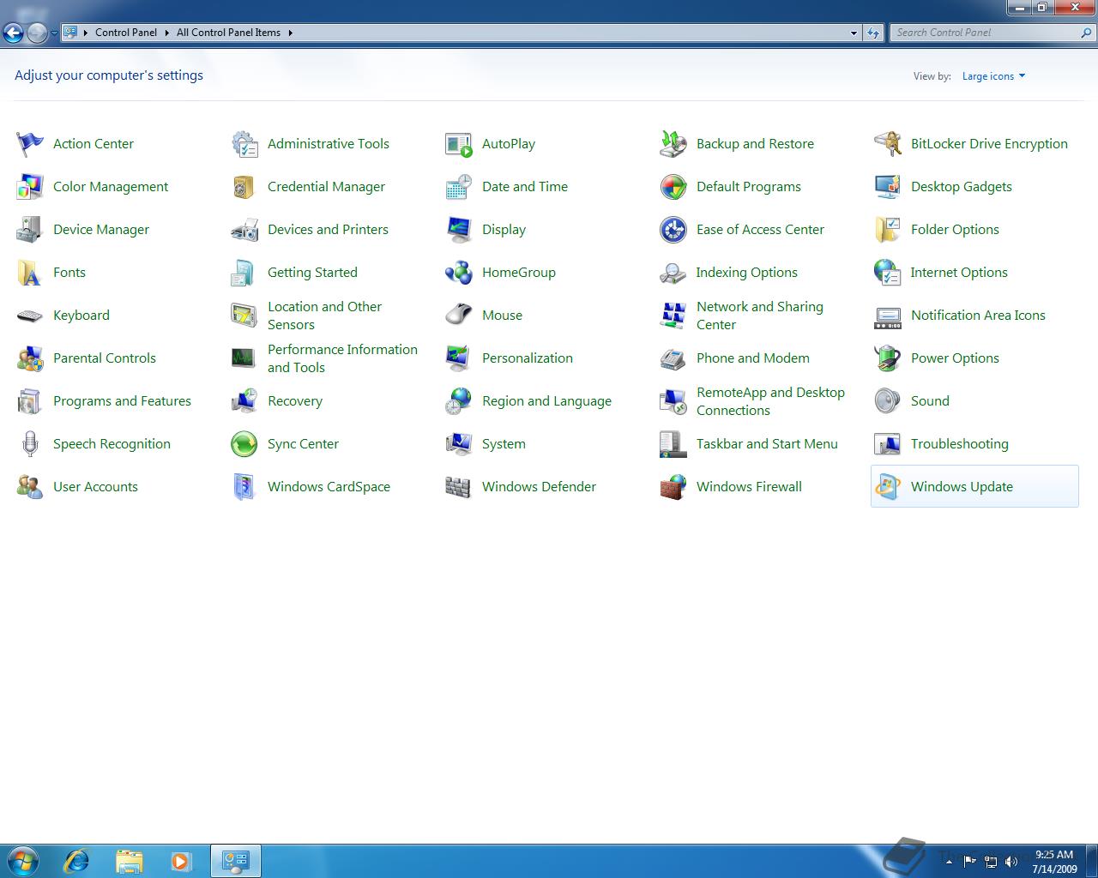This screenshot has width=1098, height=878.
Task: Click the Windows Update link
Action: click(x=962, y=487)
